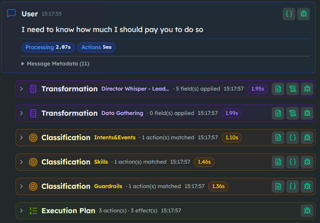Expand the Execution Plan row
This screenshot has width=320, height=223.
[x=21, y=211]
